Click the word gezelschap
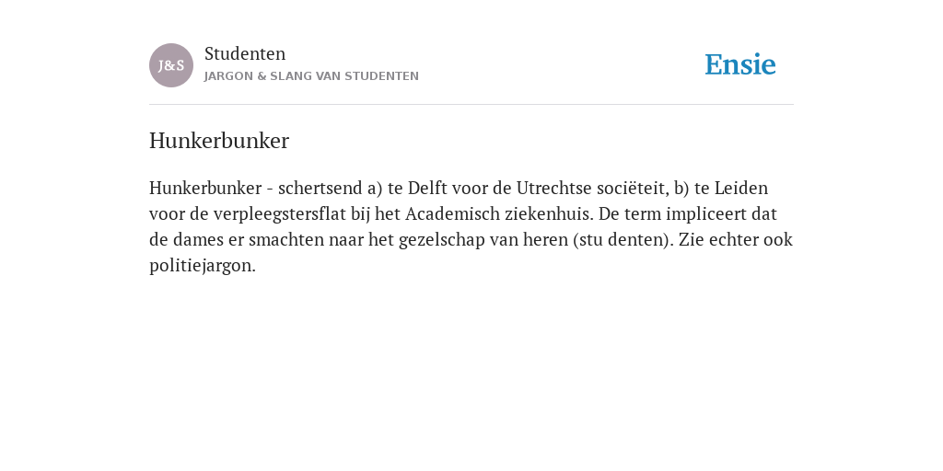This screenshot has height=471, width=943. (441, 240)
